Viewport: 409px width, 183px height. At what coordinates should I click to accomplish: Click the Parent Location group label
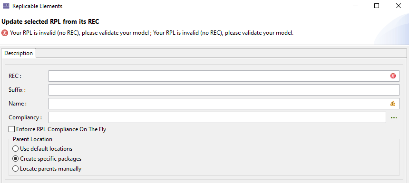32,139
